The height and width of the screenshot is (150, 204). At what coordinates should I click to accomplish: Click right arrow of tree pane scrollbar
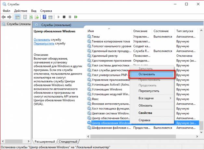[29, 141]
